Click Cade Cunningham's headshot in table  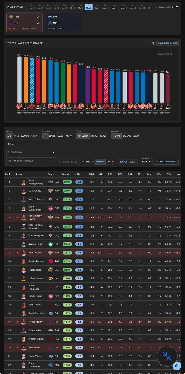tap(23, 208)
